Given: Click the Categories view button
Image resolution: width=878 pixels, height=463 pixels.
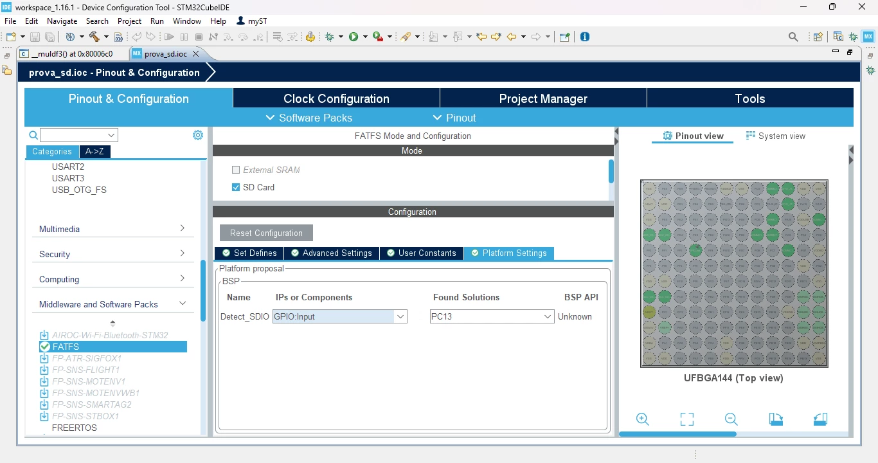Looking at the screenshot, I should tap(52, 152).
